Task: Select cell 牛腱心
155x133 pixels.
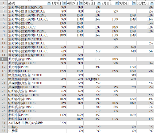Action: pos(29,127)
